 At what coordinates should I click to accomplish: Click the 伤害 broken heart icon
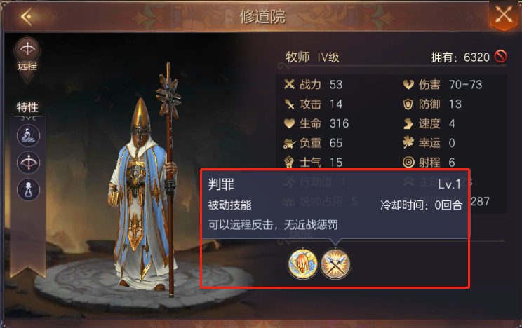point(408,85)
